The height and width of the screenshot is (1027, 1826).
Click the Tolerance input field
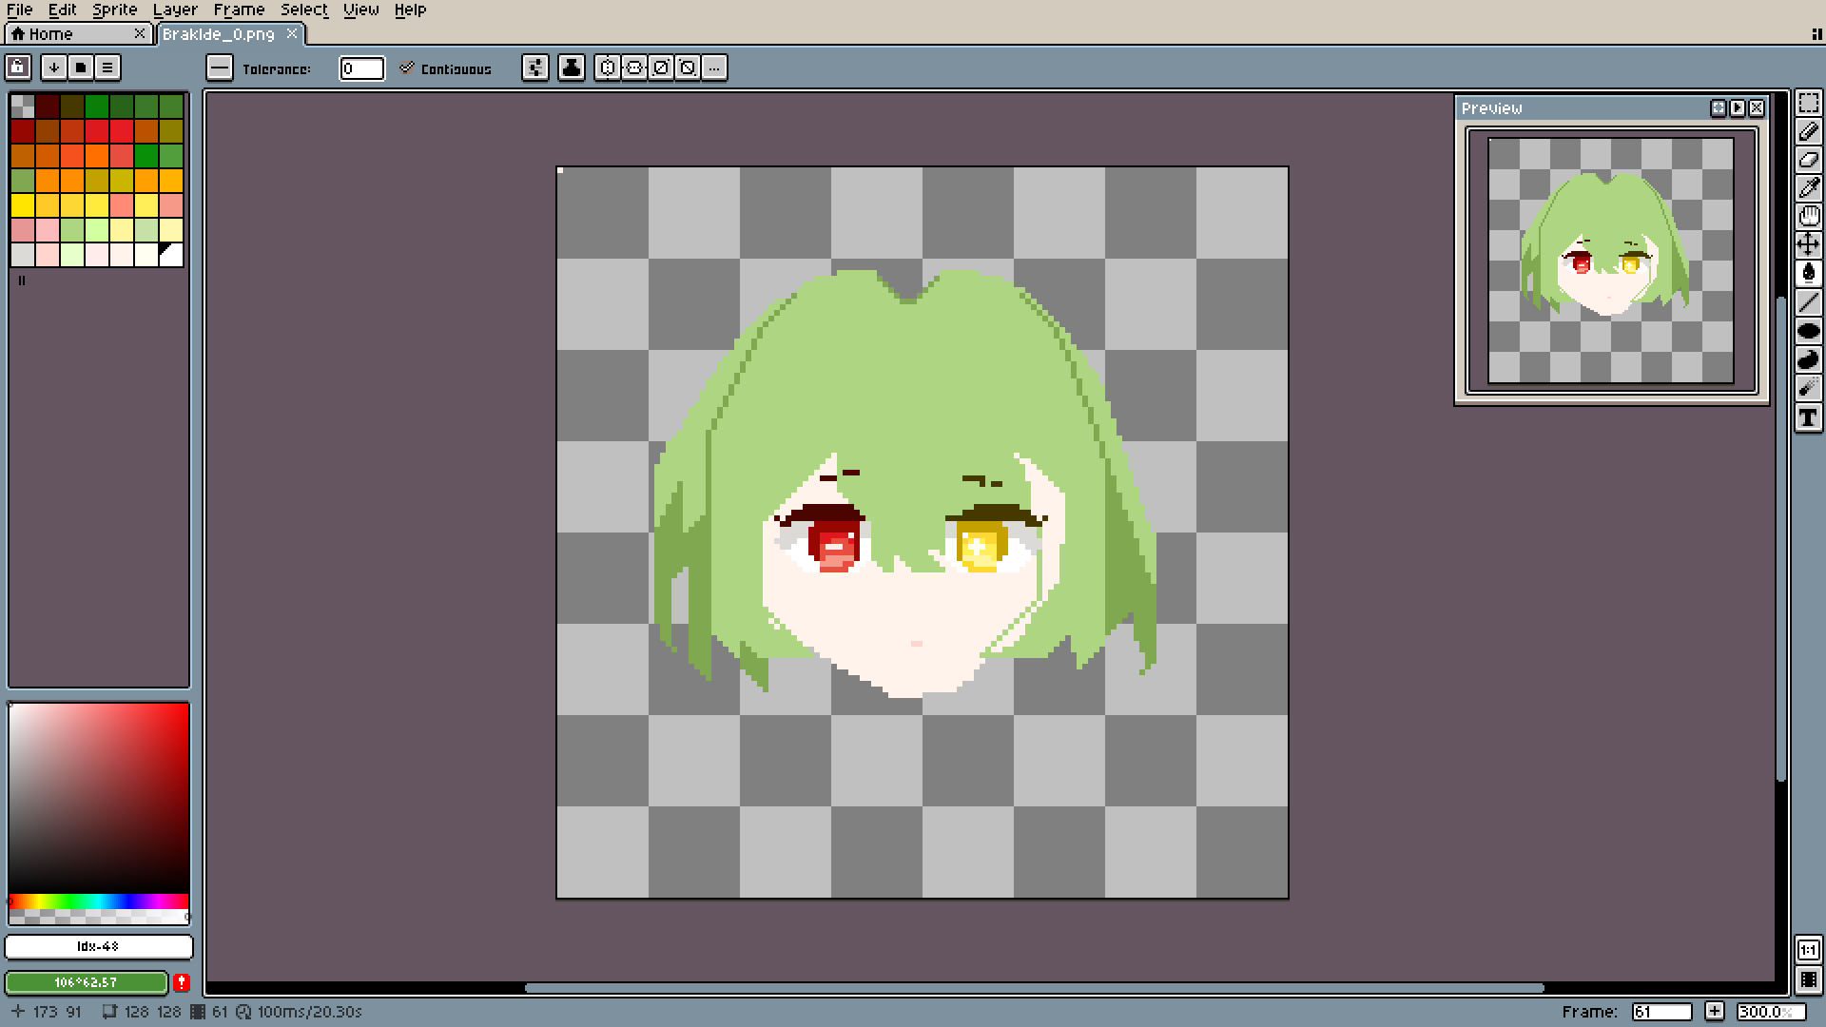click(361, 68)
